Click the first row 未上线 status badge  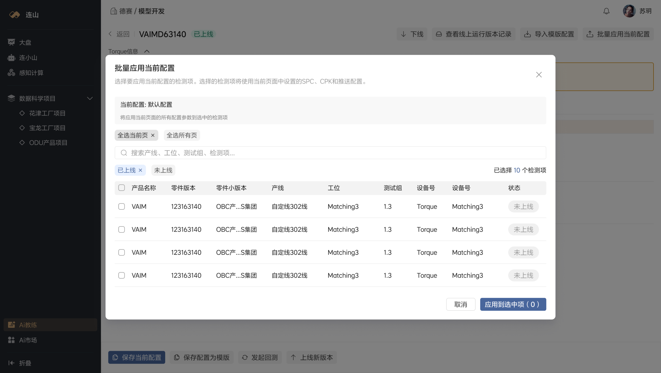point(523,206)
